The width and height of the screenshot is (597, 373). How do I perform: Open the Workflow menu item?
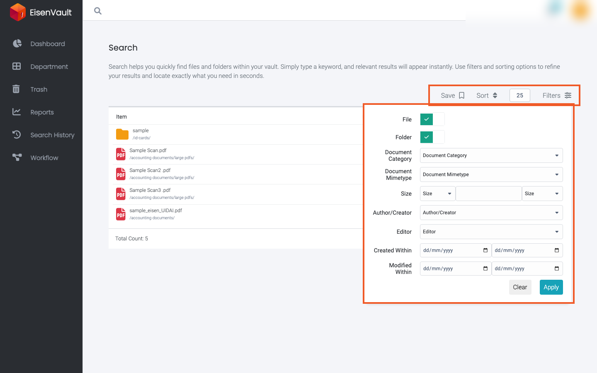tap(44, 157)
